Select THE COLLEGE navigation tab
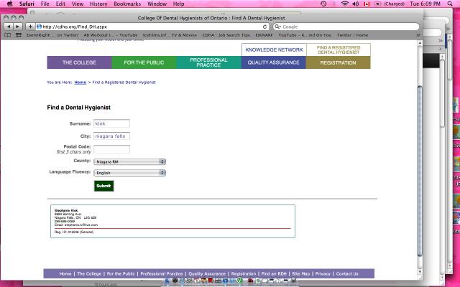 [x=79, y=62]
